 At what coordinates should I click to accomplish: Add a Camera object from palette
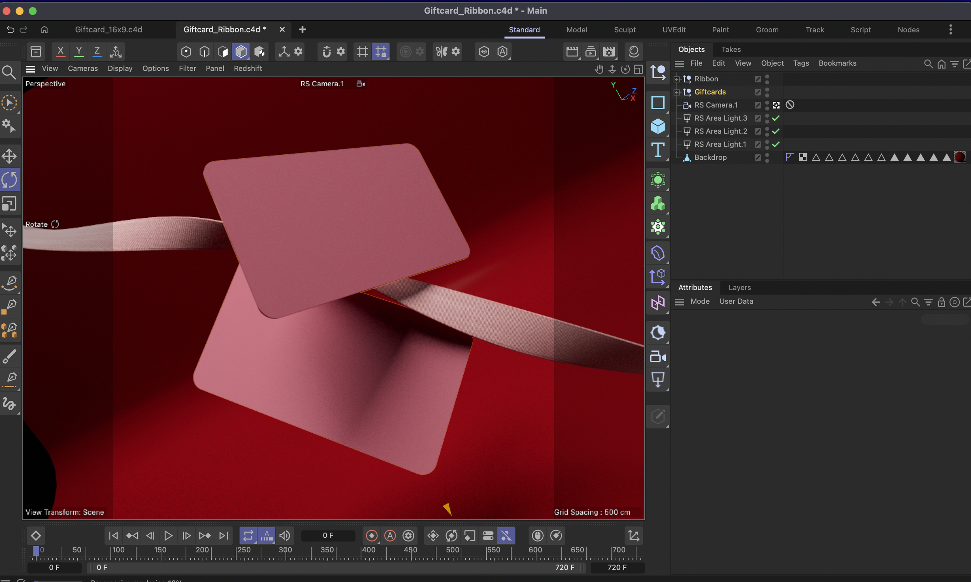pyautogui.click(x=658, y=357)
